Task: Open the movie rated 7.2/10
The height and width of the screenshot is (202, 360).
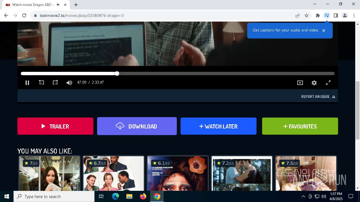Action: (242, 174)
